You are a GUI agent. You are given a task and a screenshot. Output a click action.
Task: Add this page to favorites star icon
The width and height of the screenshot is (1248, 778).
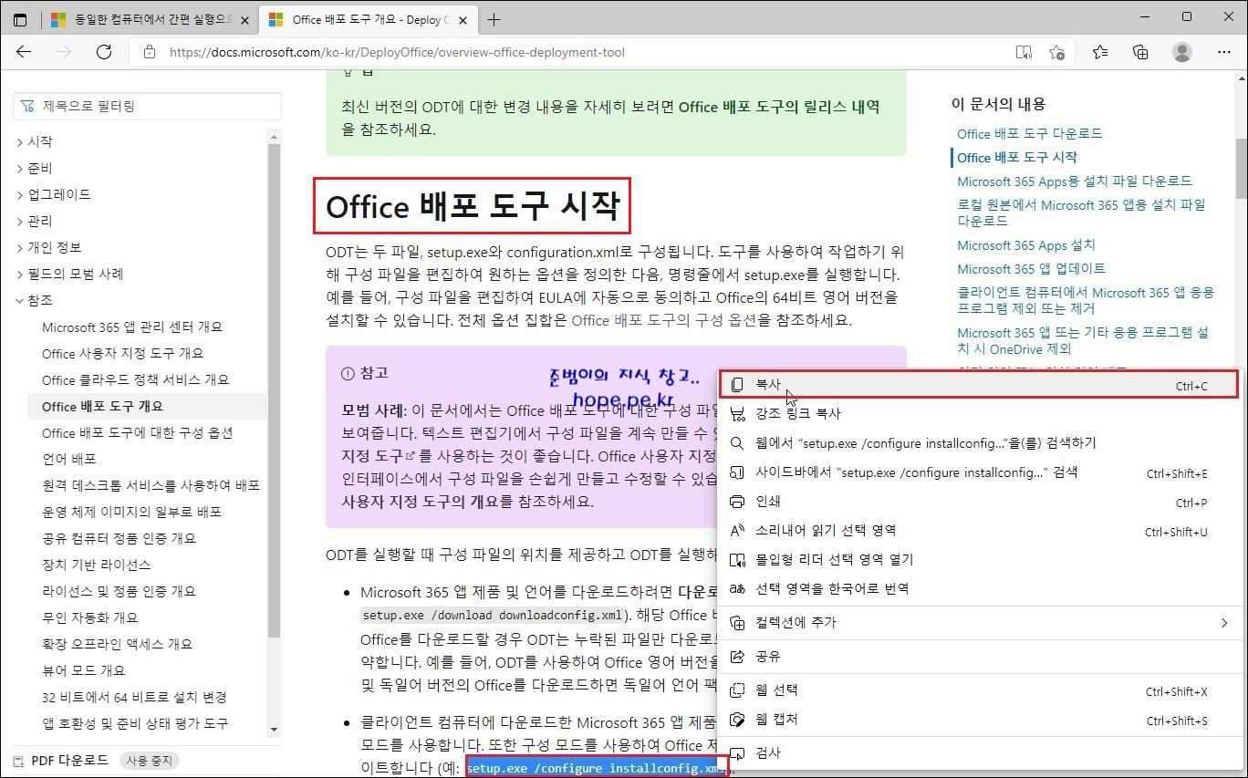coord(1056,52)
